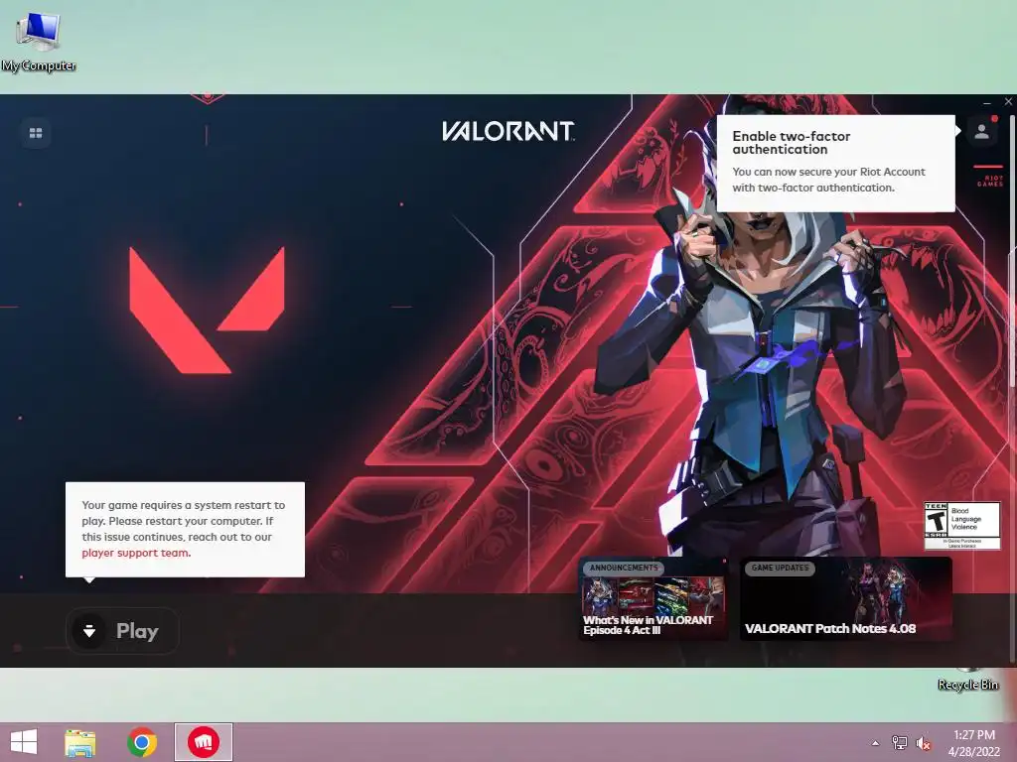This screenshot has height=762, width=1017.
Task: Select the Recycle Bin desktop icon
Action: point(967,679)
